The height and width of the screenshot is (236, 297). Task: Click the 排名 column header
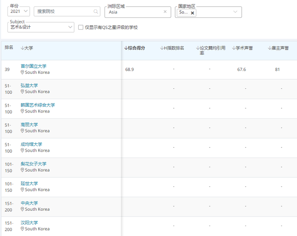pos(9,48)
